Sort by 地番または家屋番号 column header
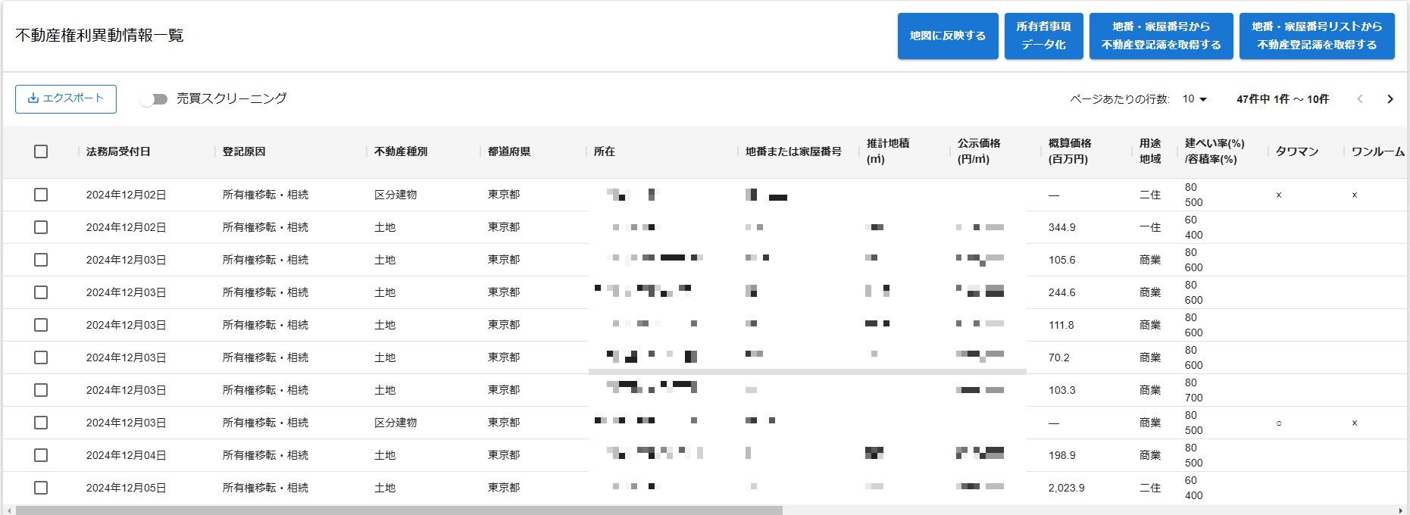The image size is (1410, 515). click(x=793, y=151)
